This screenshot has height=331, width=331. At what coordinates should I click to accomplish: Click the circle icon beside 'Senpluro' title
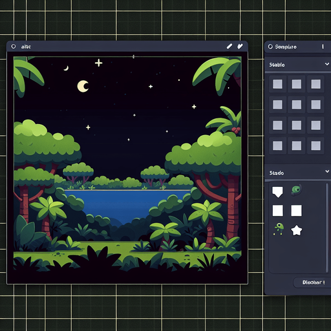pos(270,47)
